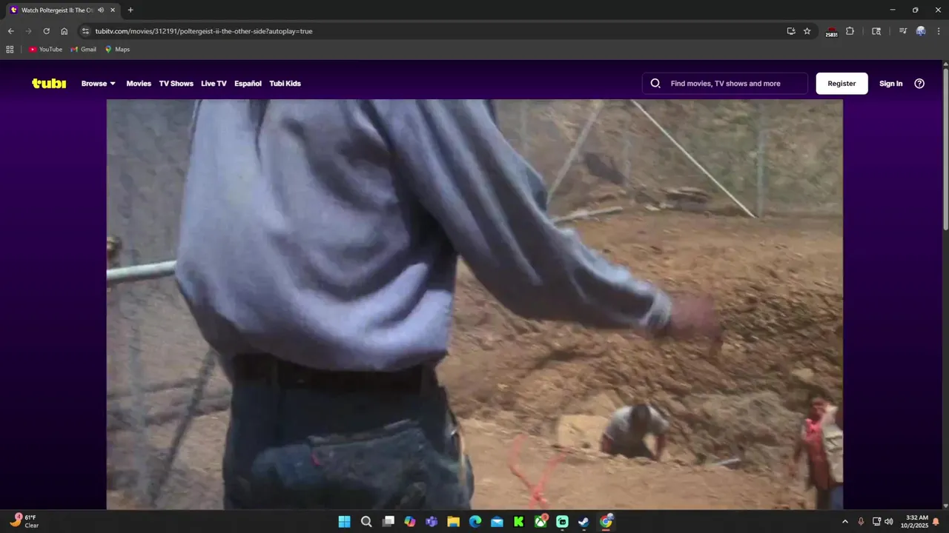Open the weather widget showing 61°F Clear
Image resolution: width=949 pixels, height=533 pixels.
coord(24,521)
